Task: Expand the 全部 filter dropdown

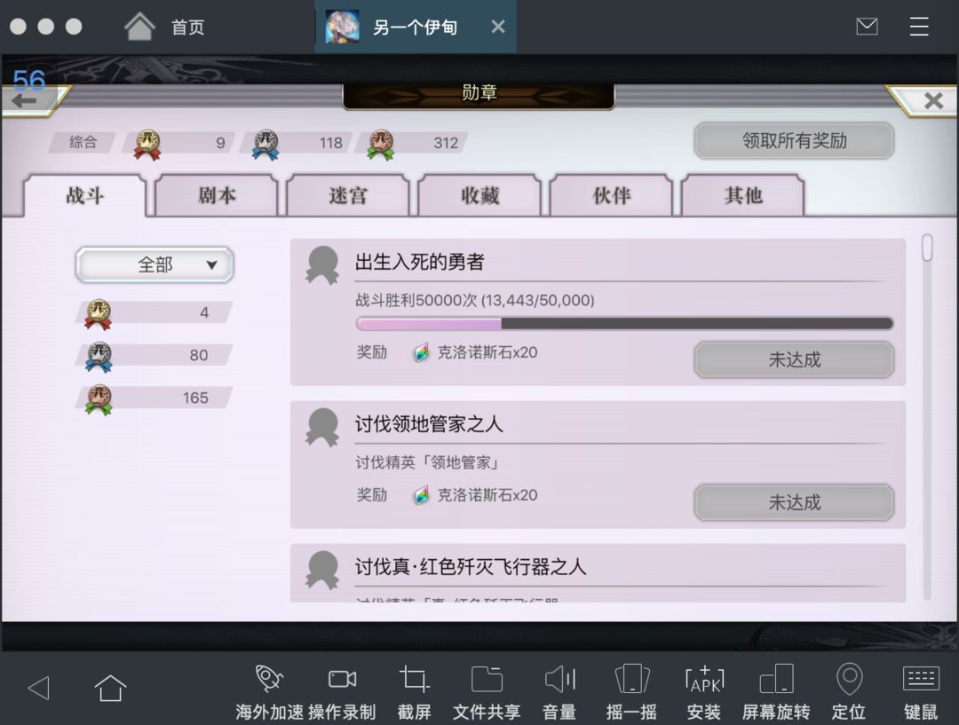Action: click(x=155, y=264)
